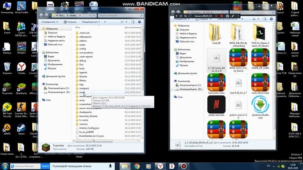Open the BMW_M8_F92_By_Heisenberg folder
Viewport: 303px width, 170px height.
coord(238,35)
